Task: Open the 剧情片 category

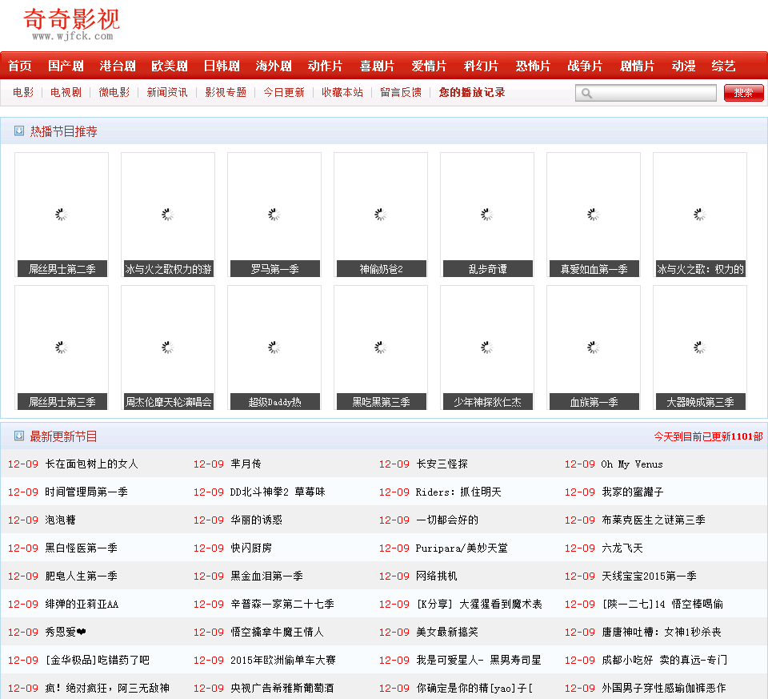Action: pyautogui.click(x=637, y=66)
